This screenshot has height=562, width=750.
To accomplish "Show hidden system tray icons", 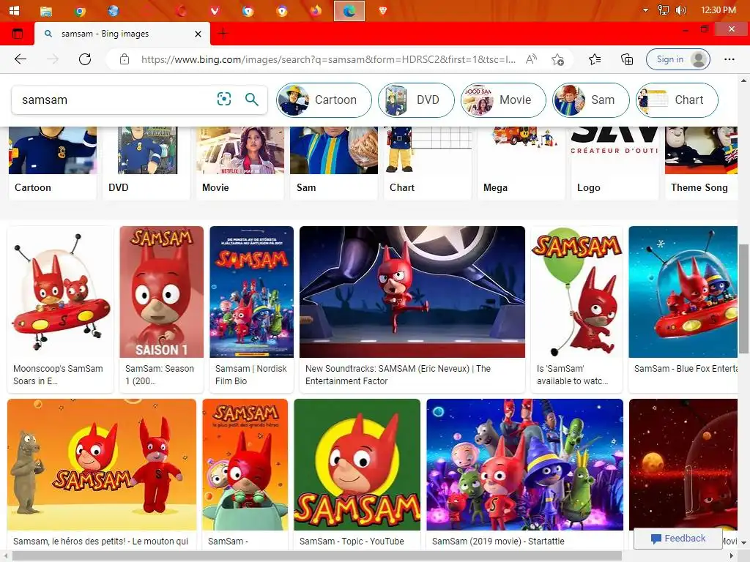I will (x=646, y=10).
